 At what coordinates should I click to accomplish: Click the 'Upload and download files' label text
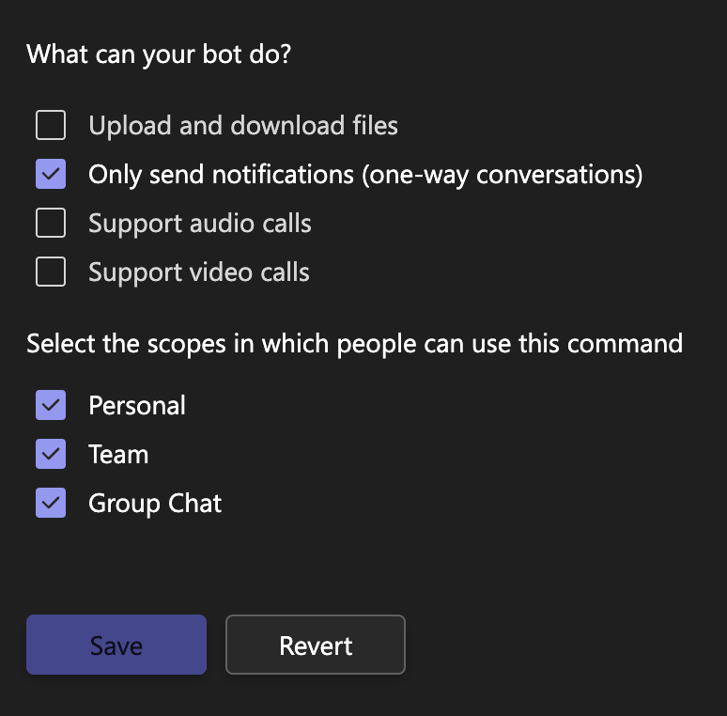[x=243, y=126]
